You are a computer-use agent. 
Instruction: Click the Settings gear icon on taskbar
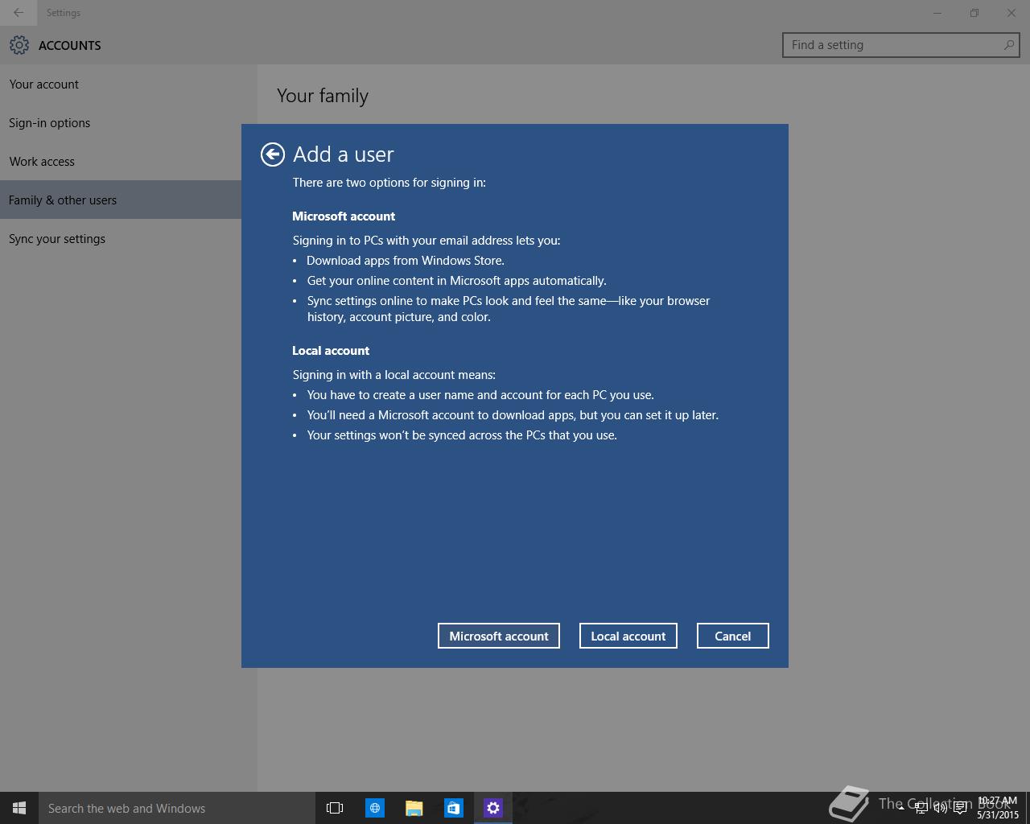pos(493,808)
